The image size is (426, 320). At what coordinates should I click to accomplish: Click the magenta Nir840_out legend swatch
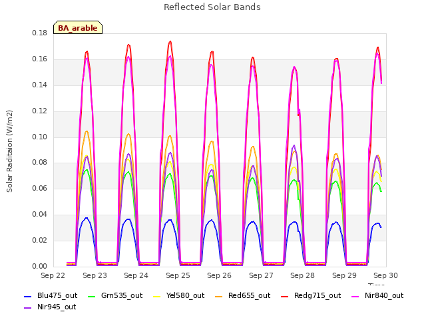355,296
